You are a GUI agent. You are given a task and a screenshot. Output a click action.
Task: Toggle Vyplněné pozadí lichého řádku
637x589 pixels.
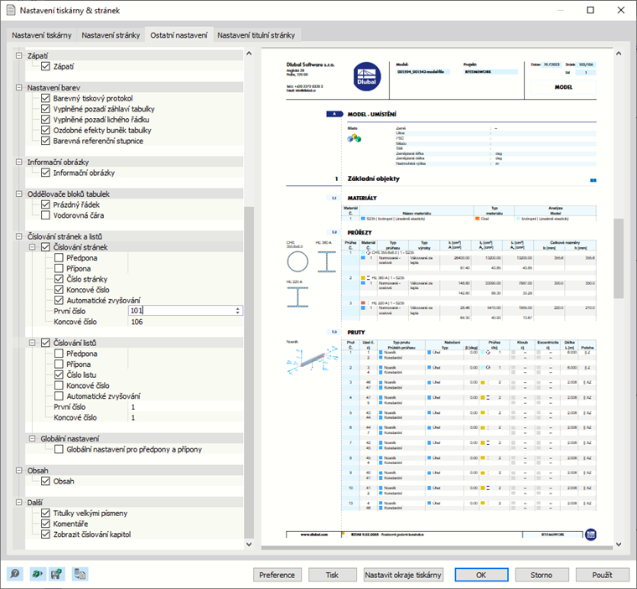click(x=45, y=120)
